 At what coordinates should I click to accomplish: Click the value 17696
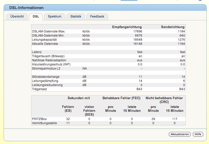coord(138,31)
